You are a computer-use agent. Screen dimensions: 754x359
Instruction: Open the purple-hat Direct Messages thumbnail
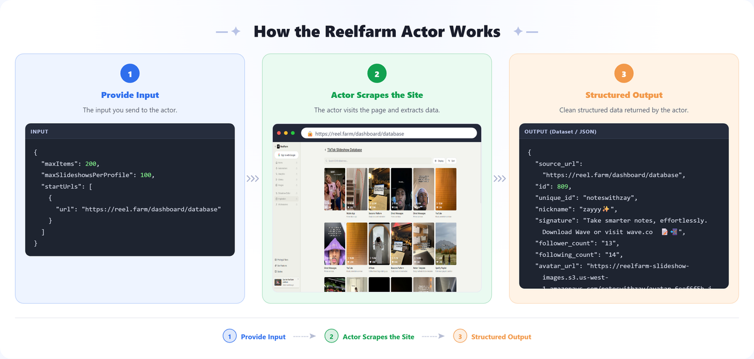pyautogui.click(x=335, y=243)
